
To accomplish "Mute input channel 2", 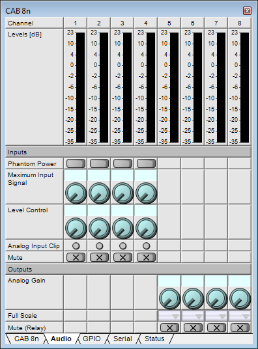I will pyautogui.click(x=99, y=257).
